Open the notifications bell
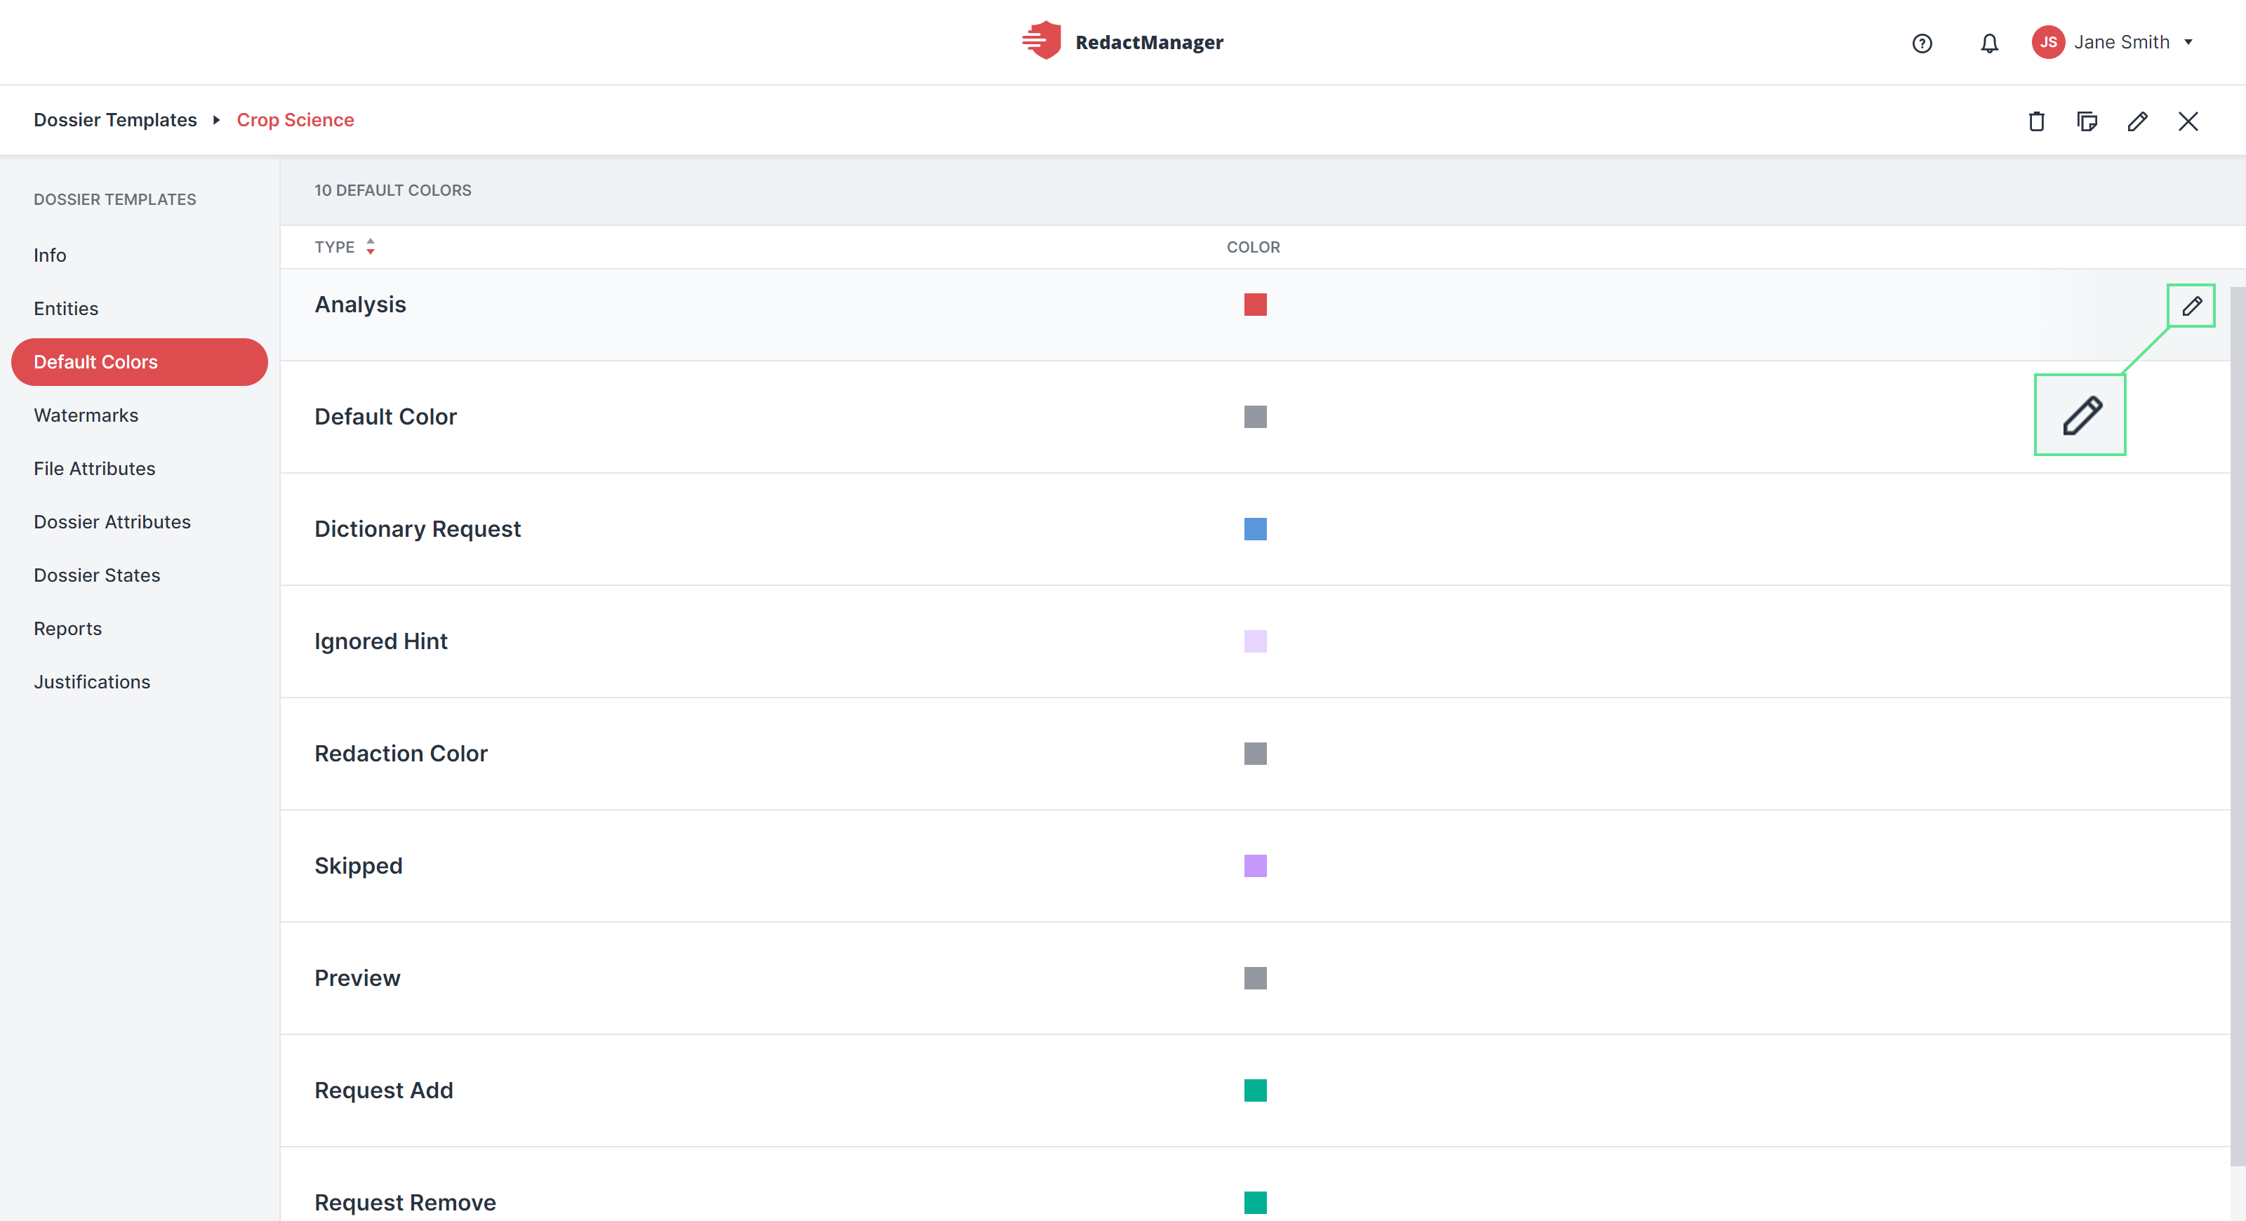The image size is (2246, 1221). [1989, 43]
